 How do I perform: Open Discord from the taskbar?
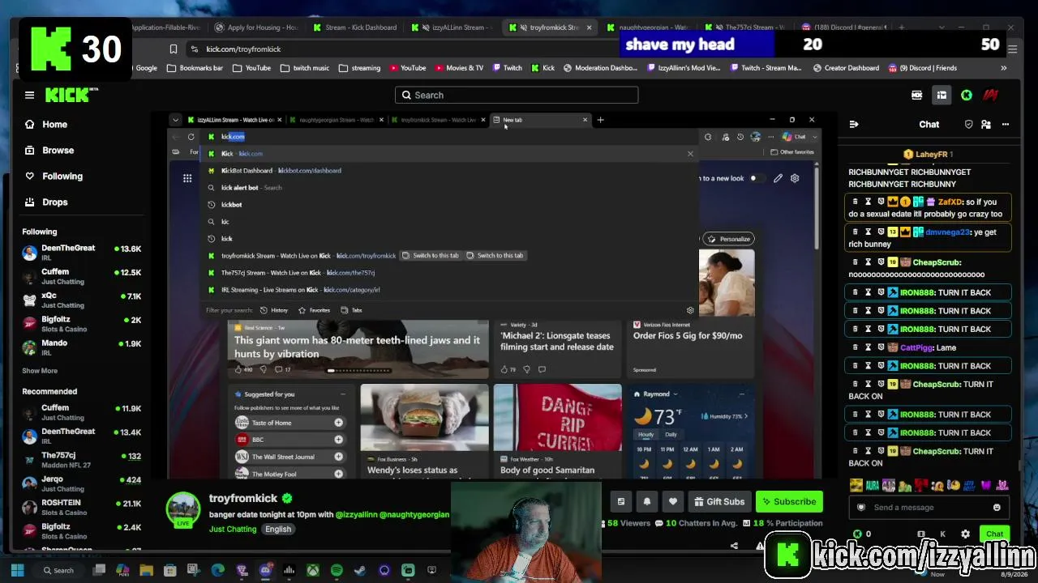click(x=265, y=571)
